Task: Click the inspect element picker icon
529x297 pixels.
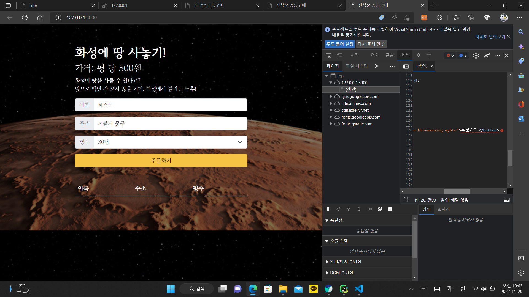Action: [x=328, y=55]
